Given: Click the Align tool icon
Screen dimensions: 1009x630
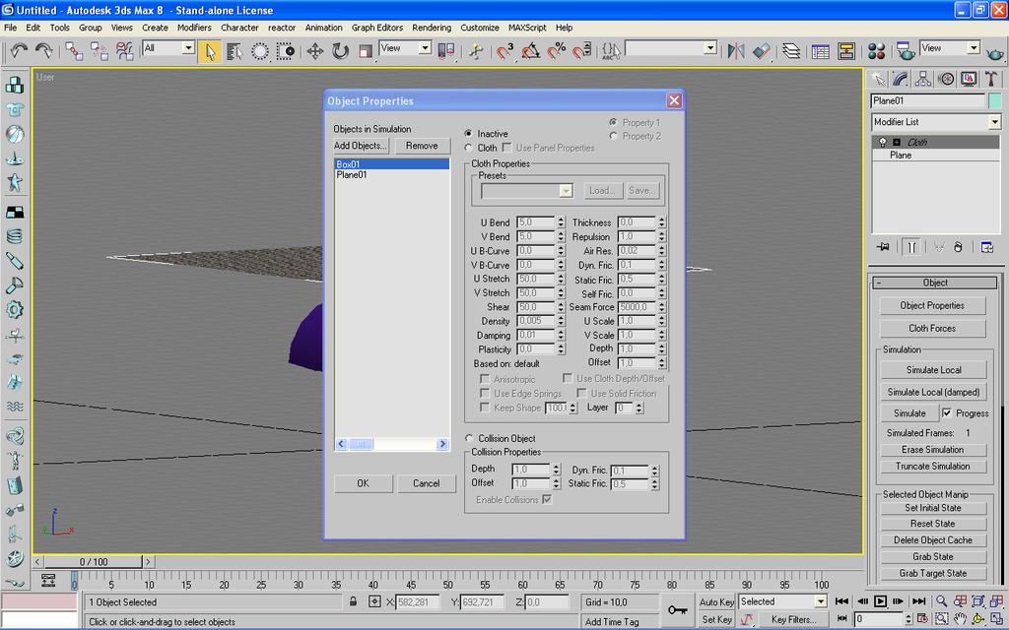Looking at the screenshot, I should coord(762,51).
